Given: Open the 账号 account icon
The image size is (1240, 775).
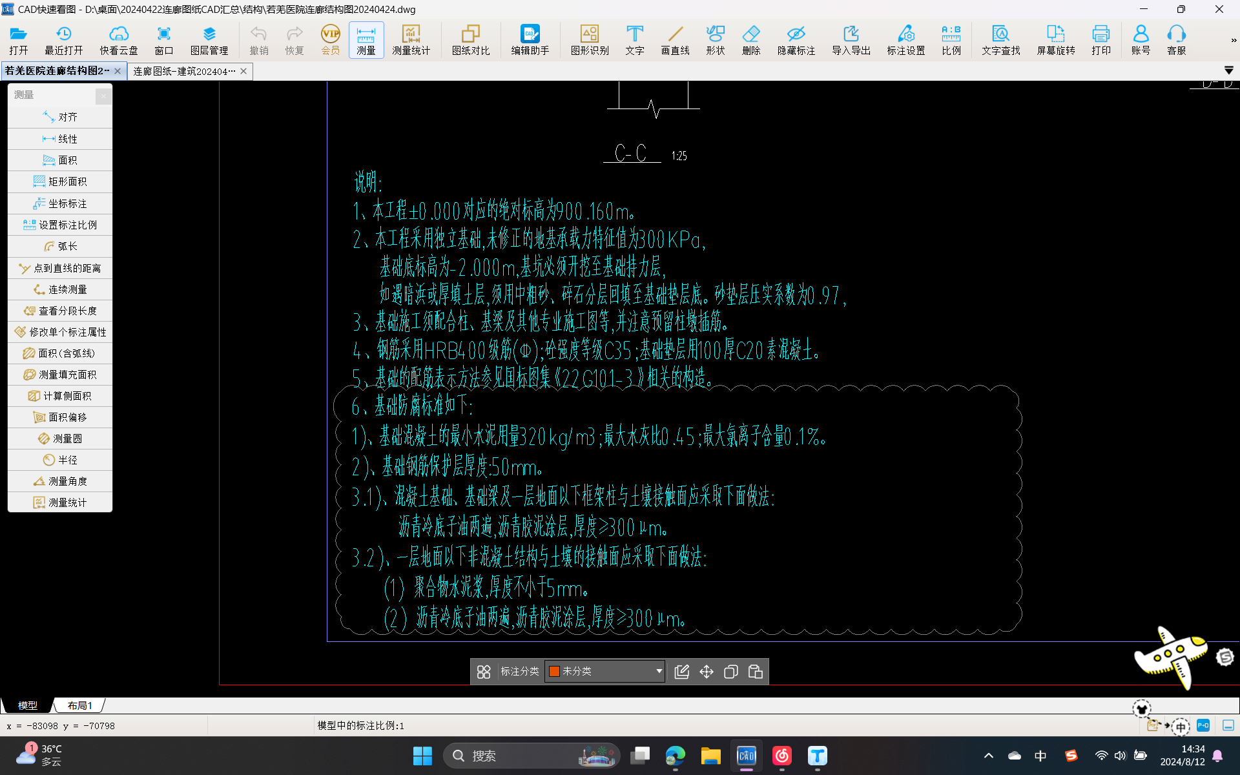Looking at the screenshot, I should pyautogui.click(x=1141, y=40).
